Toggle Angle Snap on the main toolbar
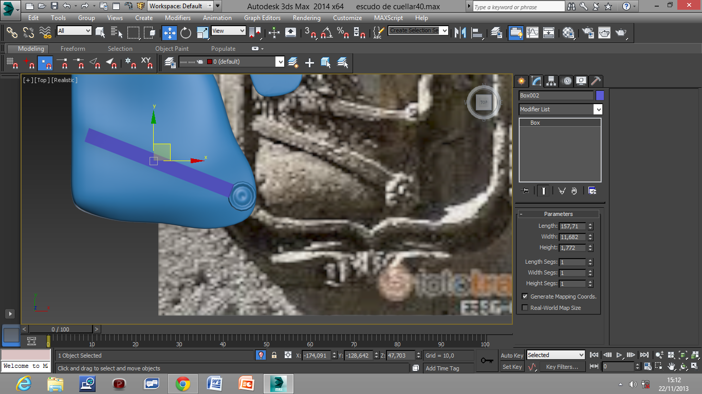702x394 pixels. coord(326,33)
